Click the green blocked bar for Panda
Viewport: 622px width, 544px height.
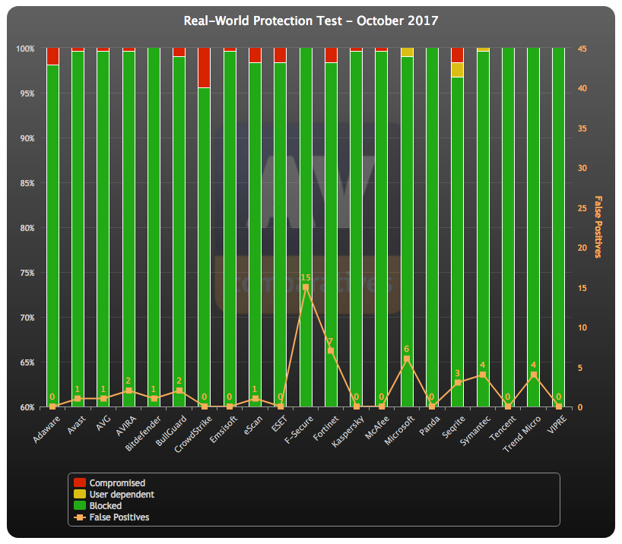tap(432, 228)
